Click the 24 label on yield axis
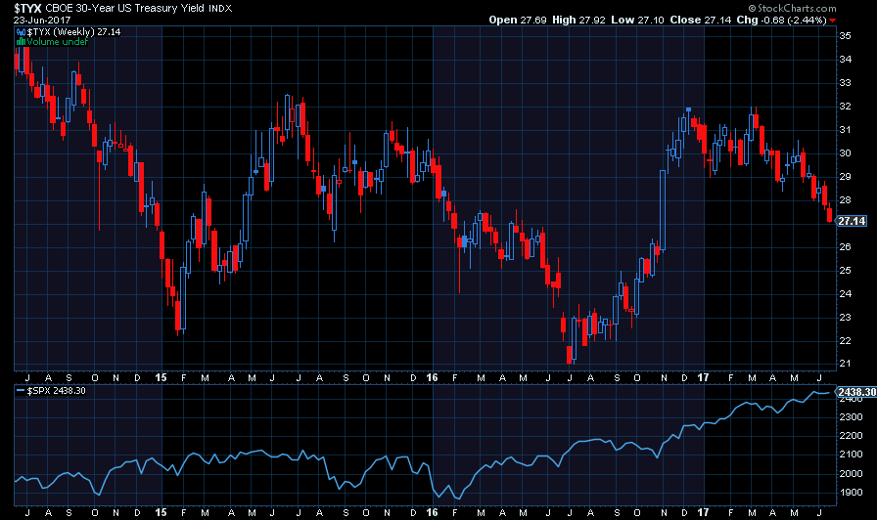Image resolution: width=877 pixels, height=520 pixels. coord(845,294)
